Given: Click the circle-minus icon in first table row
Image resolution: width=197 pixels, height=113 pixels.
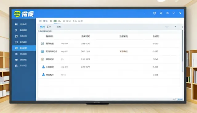Looking at the screenshot, I should (x=42, y=44).
